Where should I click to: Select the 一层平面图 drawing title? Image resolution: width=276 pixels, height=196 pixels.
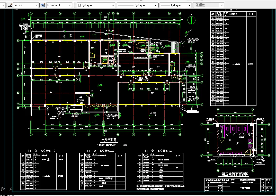coord(109,140)
